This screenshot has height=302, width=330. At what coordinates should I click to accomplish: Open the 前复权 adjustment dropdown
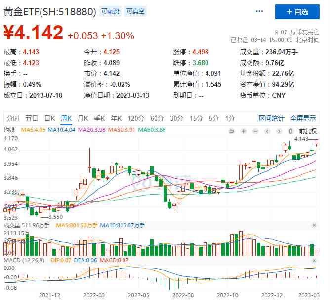307,131
